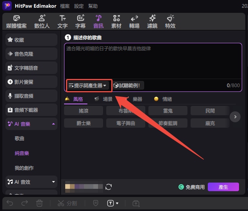Open the 濾鏡 filters tool

coord(152,22)
